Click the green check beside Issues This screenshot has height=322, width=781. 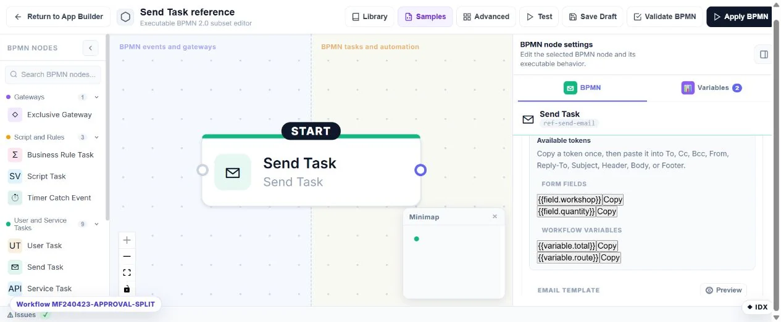point(45,315)
